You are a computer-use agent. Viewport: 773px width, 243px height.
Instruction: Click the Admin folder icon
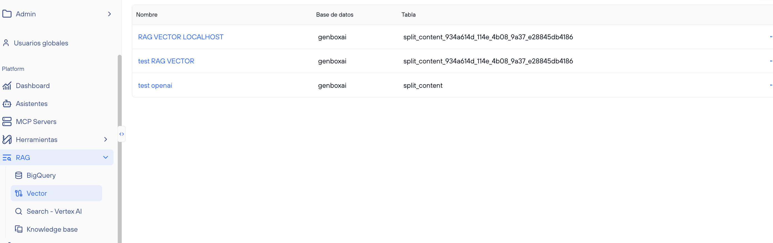point(7,14)
